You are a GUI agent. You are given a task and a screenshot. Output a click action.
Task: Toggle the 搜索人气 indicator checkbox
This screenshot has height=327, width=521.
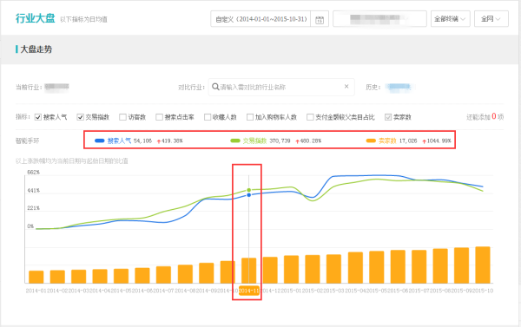coord(38,117)
